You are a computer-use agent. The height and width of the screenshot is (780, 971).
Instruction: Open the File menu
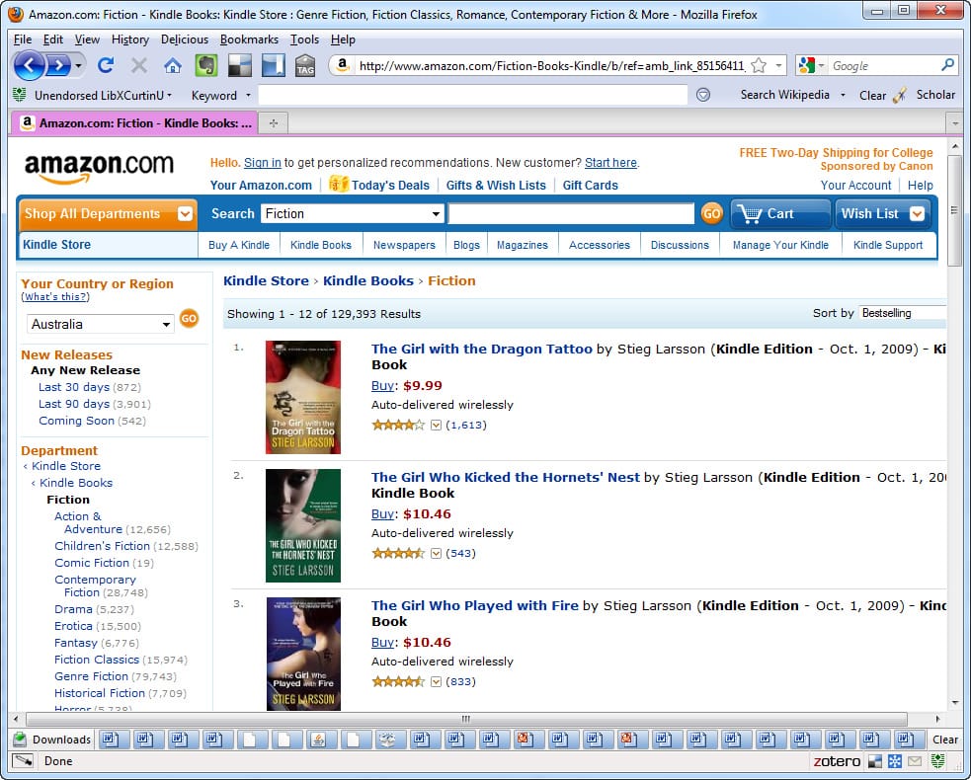23,39
